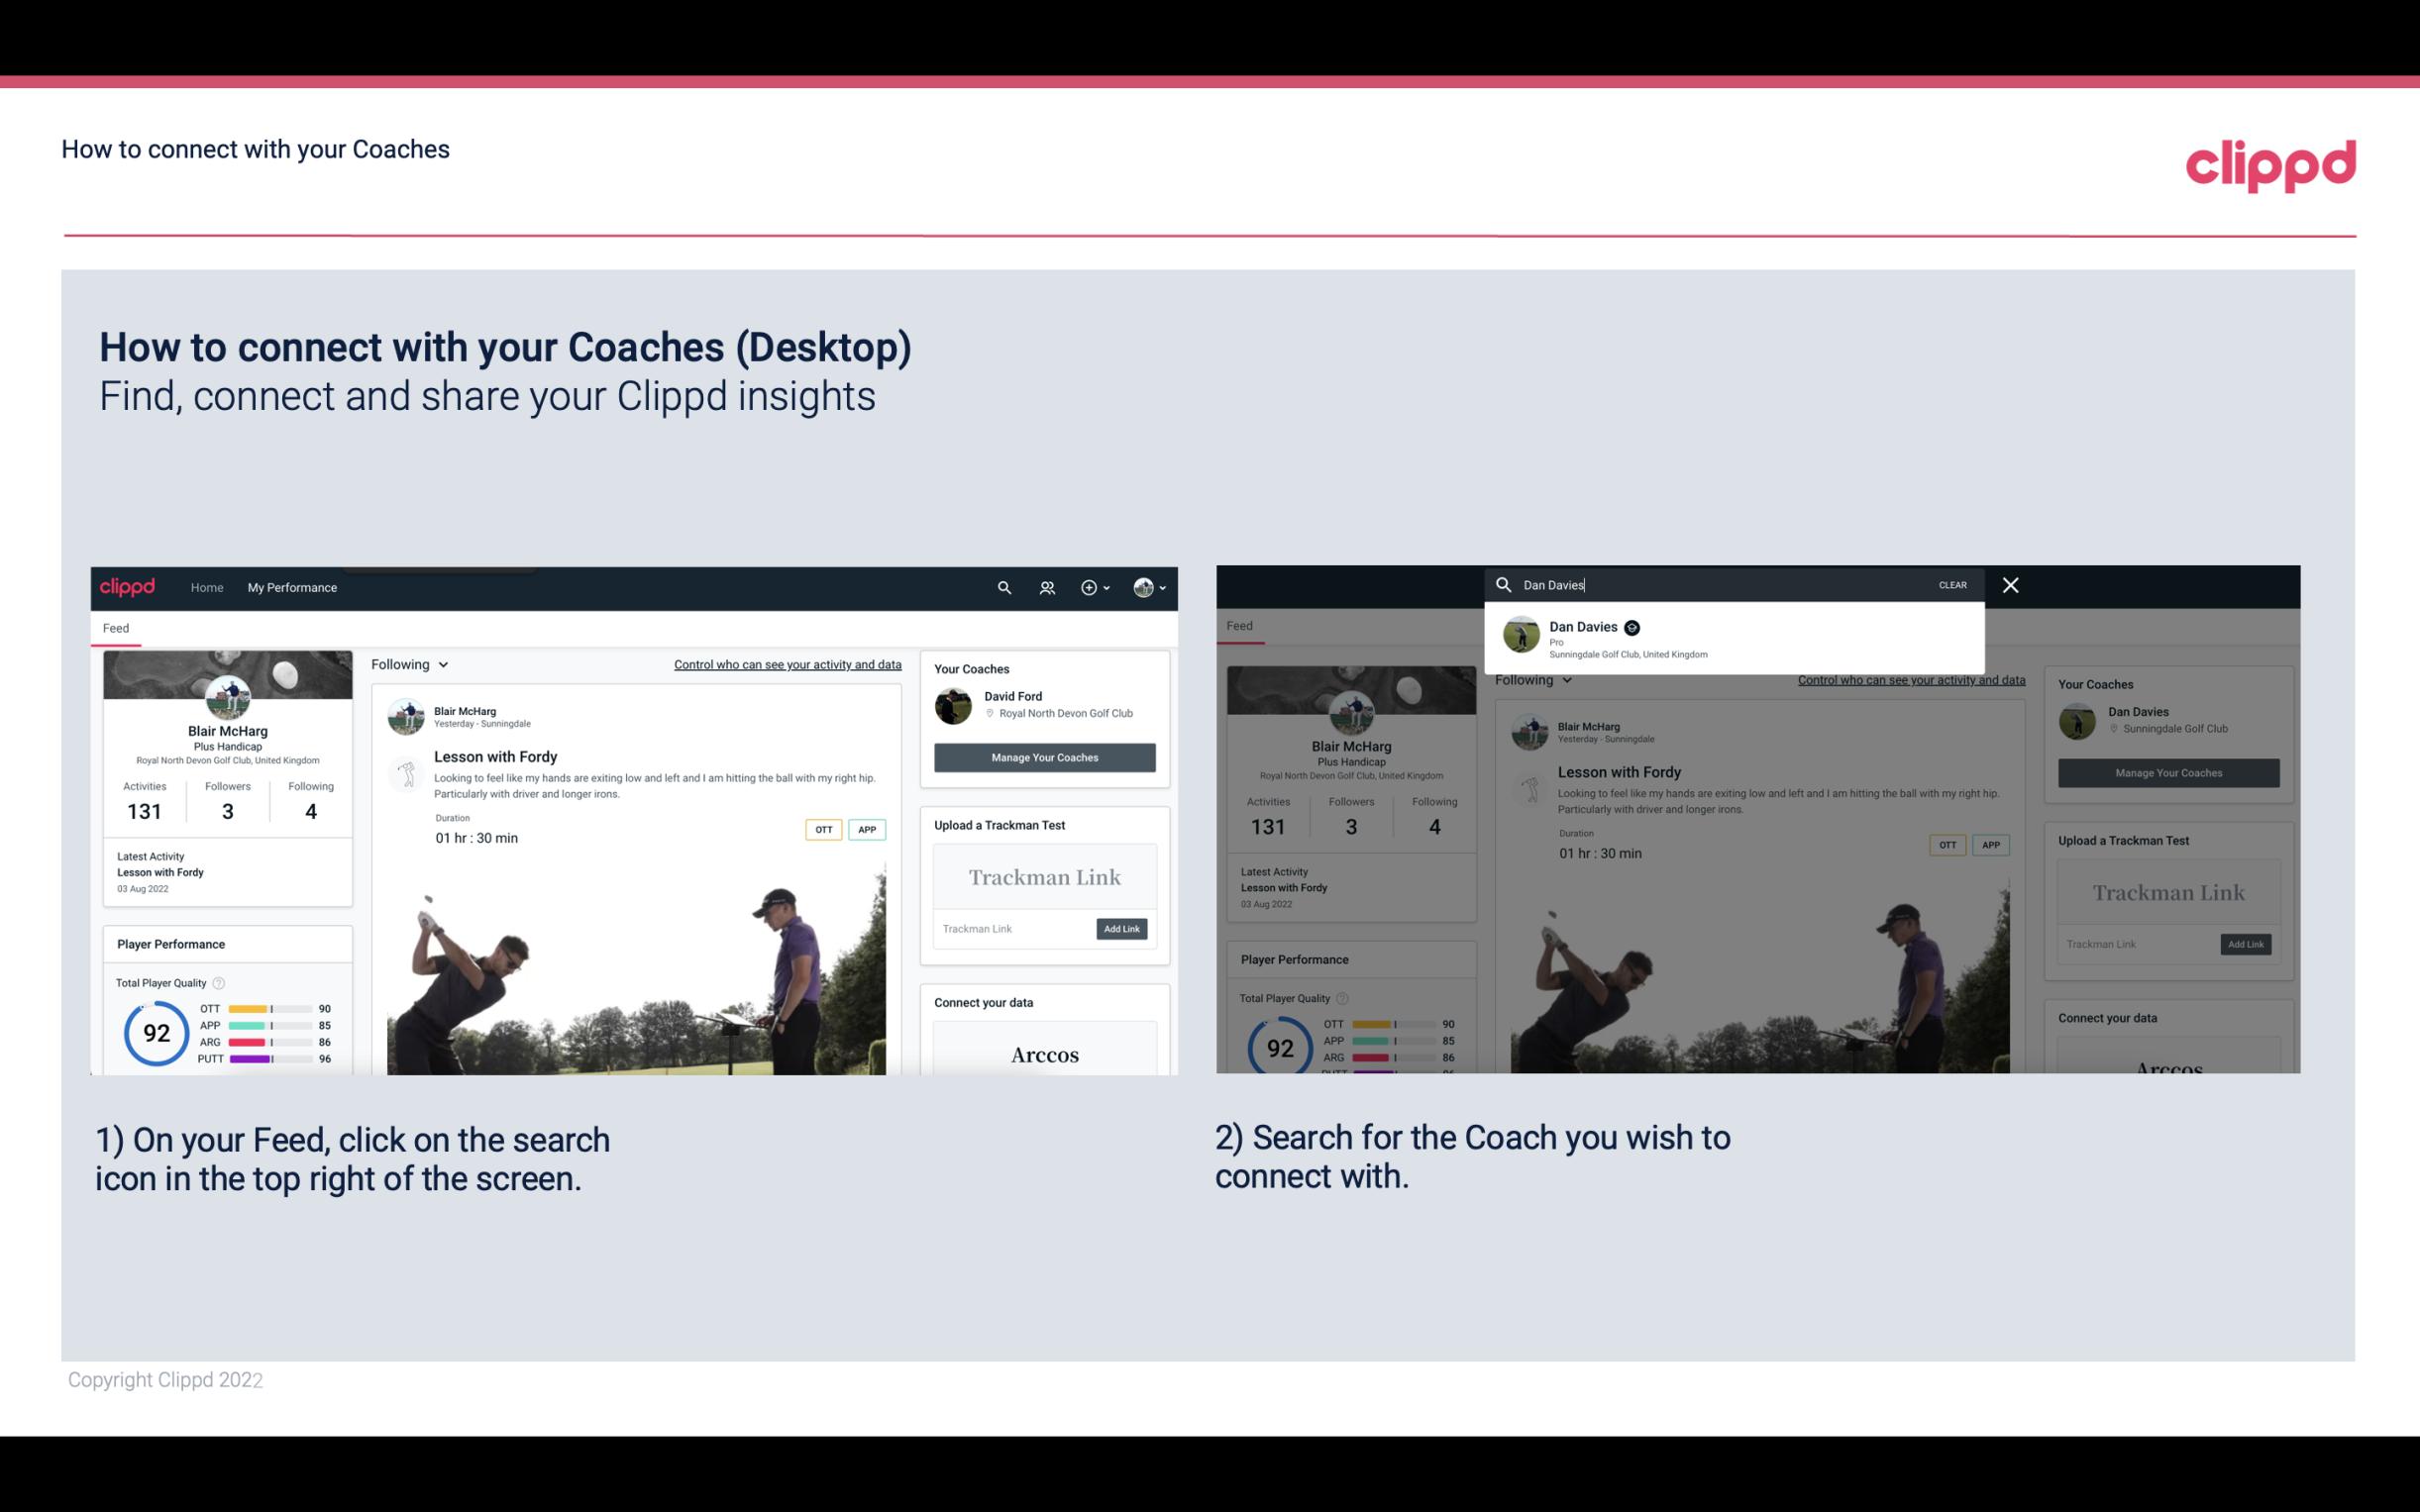Expand the Following dropdown on feed
2420x1512 pixels.
click(411, 663)
